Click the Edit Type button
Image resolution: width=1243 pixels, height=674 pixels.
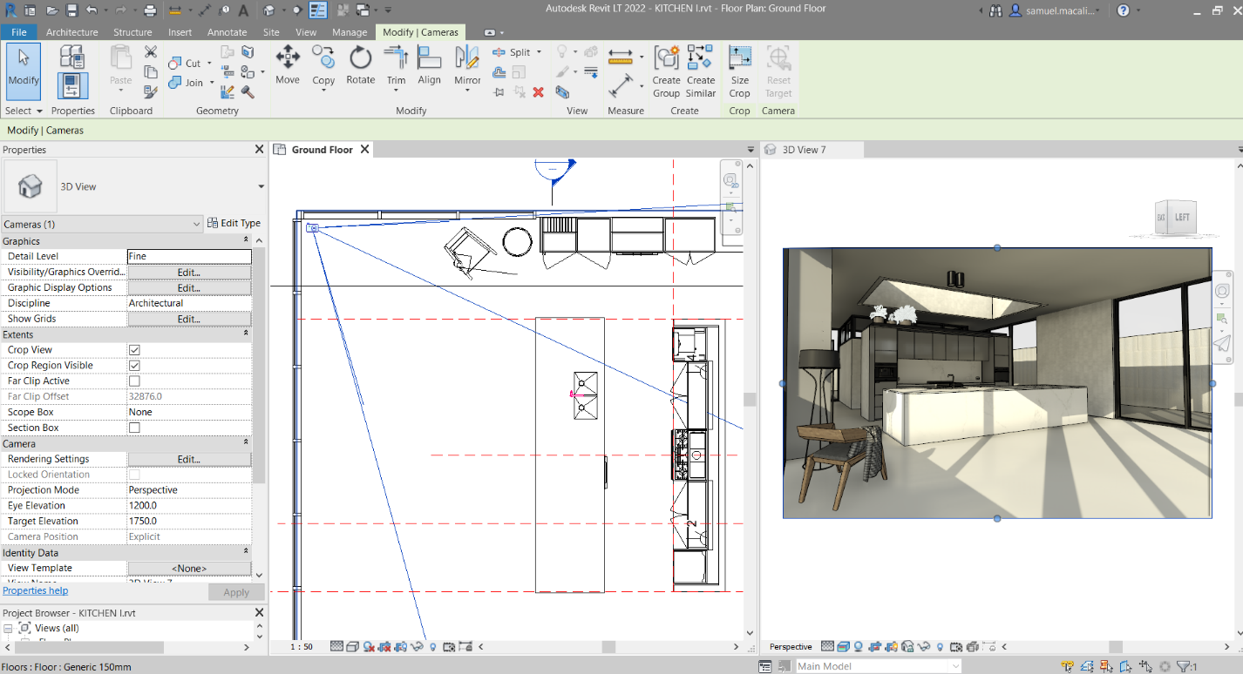tap(234, 223)
